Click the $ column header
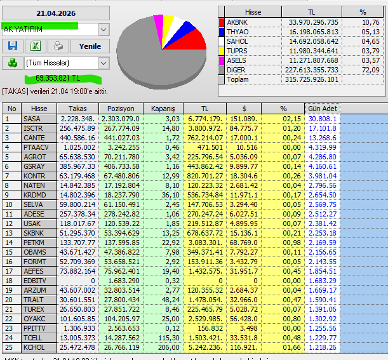 pyautogui.click(x=244, y=109)
